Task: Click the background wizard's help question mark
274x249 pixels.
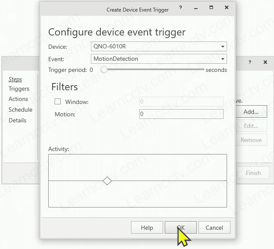Action: [250, 62]
